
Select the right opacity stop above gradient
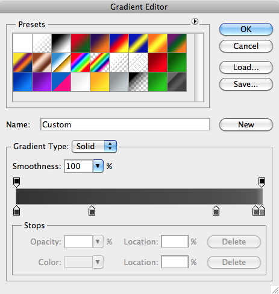[x=262, y=182]
